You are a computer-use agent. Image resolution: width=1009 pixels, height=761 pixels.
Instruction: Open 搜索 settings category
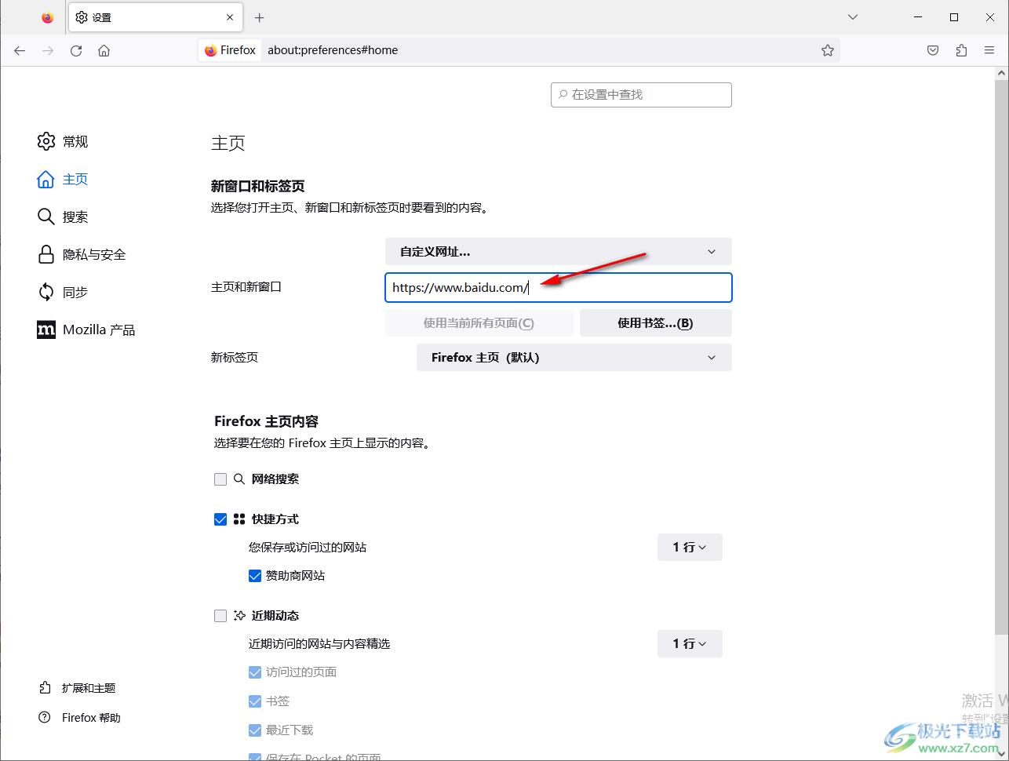63,217
